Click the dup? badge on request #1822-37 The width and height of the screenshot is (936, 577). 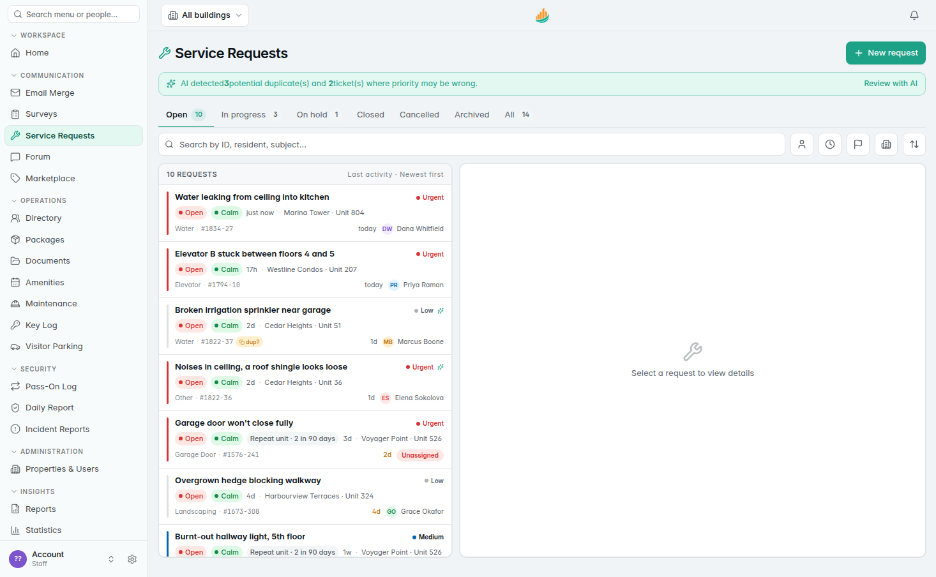[x=250, y=342]
